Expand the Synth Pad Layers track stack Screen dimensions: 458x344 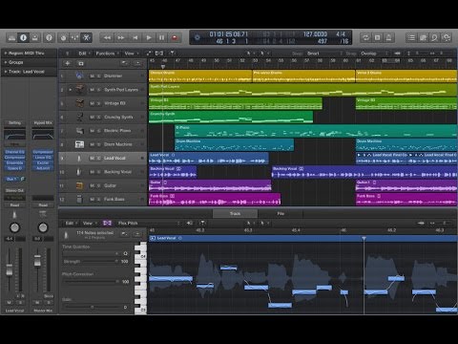pos(71,90)
